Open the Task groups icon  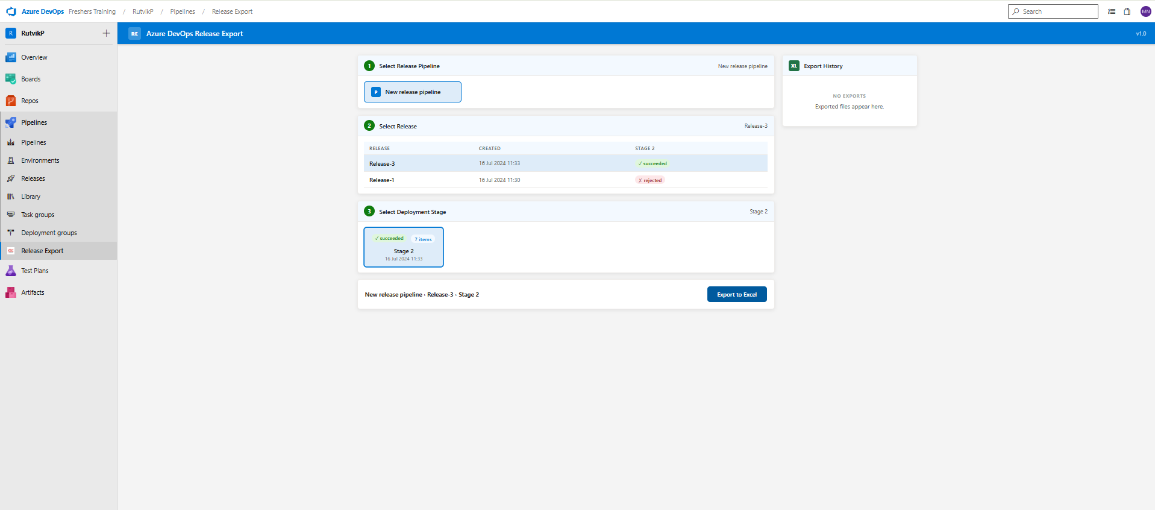click(11, 215)
